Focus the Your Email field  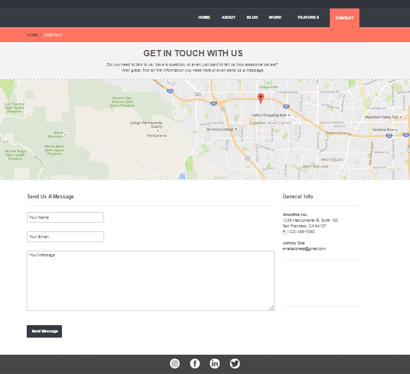coord(65,237)
